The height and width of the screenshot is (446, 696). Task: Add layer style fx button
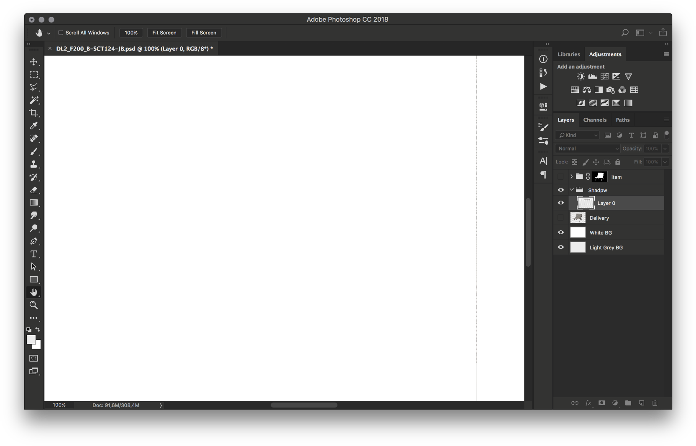point(589,403)
